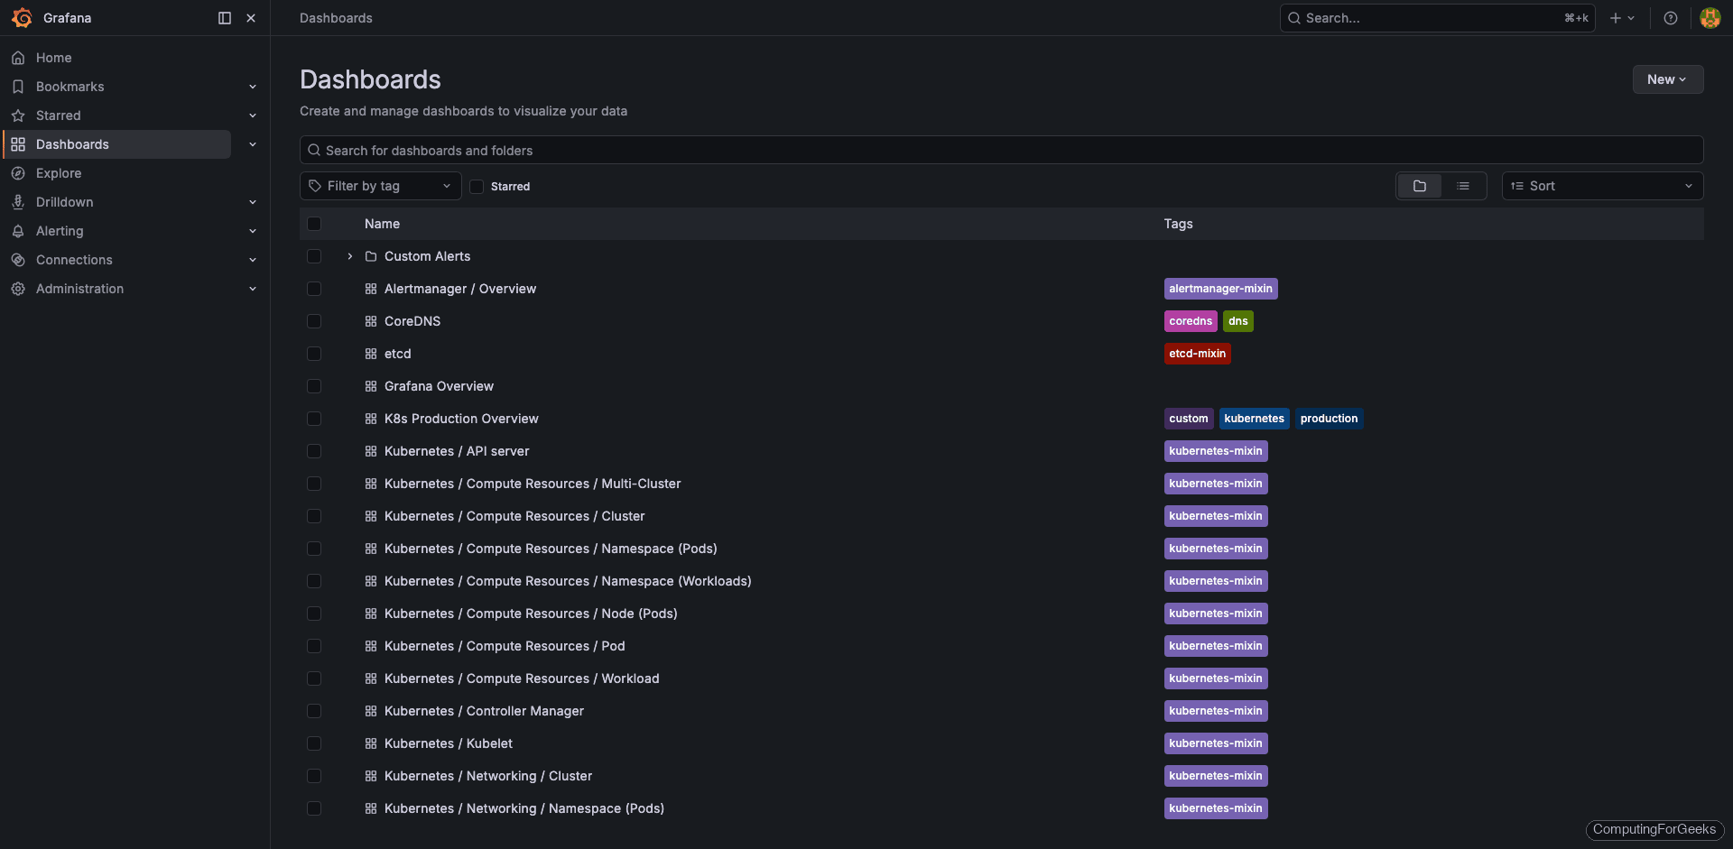Viewport: 1733px width, 849px height.
Task: Enable the Starred filter checkbox
Action: (x=477, y=186)
